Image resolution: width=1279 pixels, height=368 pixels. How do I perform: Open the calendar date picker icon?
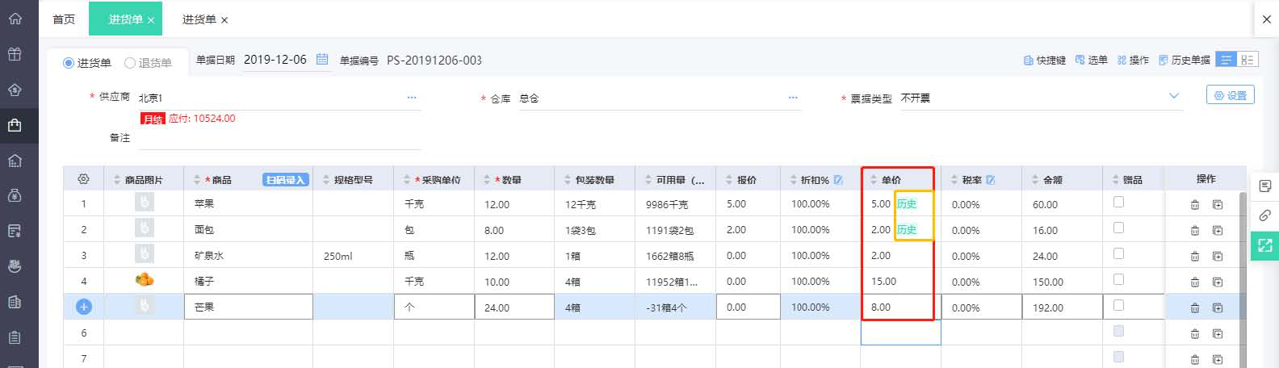tap(322, 59)
